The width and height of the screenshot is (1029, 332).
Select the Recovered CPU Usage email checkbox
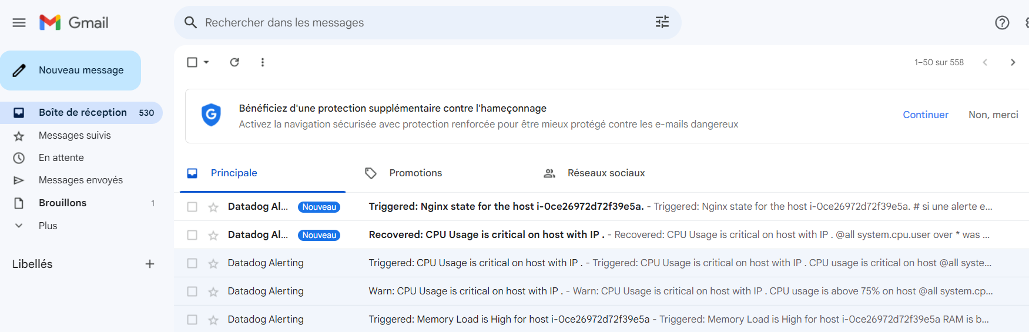pos(192,235)
